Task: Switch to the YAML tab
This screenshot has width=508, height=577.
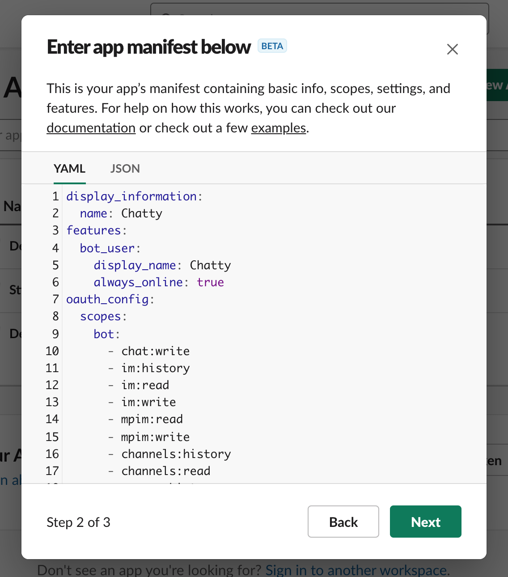Action: pyautogui.click(x=69, y=169)
